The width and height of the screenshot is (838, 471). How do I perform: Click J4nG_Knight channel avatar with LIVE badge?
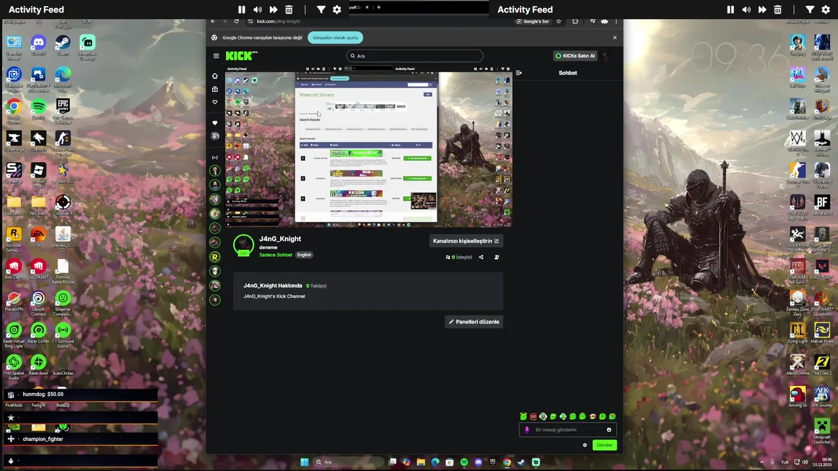tap(244, 245)
